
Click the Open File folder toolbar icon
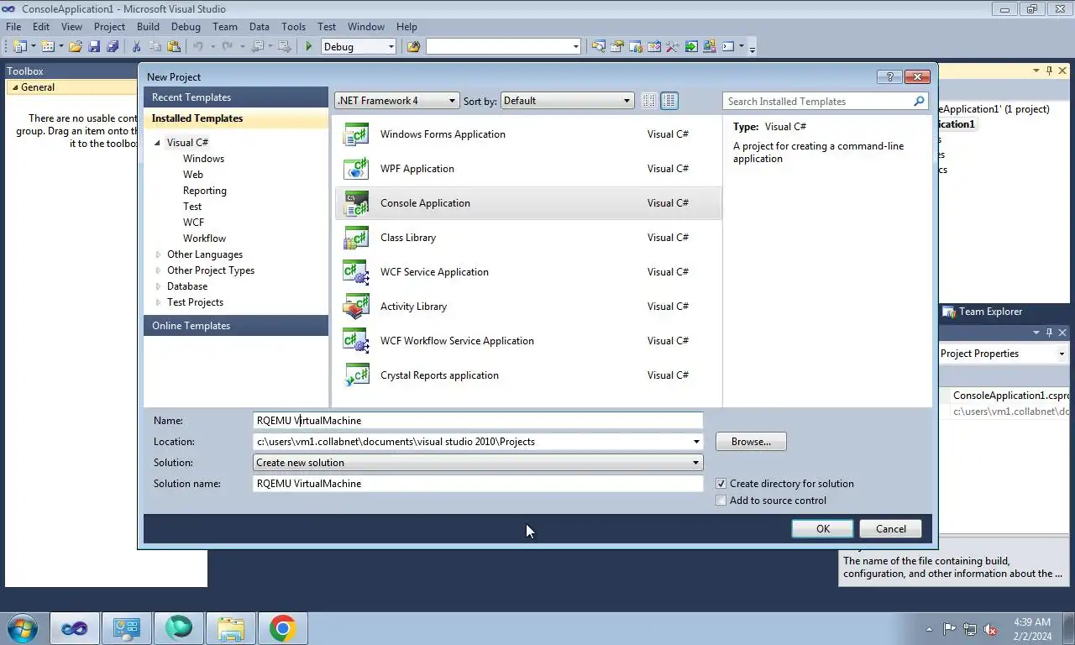pyautogui.click(x=76, y=47)
